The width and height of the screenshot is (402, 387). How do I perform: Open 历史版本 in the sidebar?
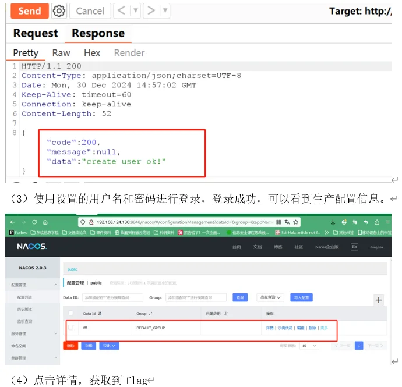24,309
